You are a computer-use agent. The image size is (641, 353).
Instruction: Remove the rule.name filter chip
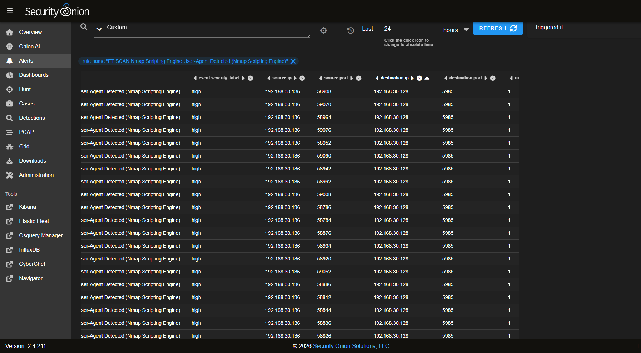(293, 61)
